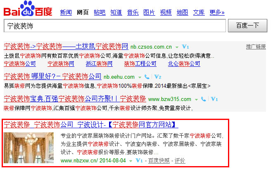The width and height of the screenshot is (273, 169).
Task: Open the 宁波装饰宝典 result title
Action: pyautogui.click(x=75, y=99)
